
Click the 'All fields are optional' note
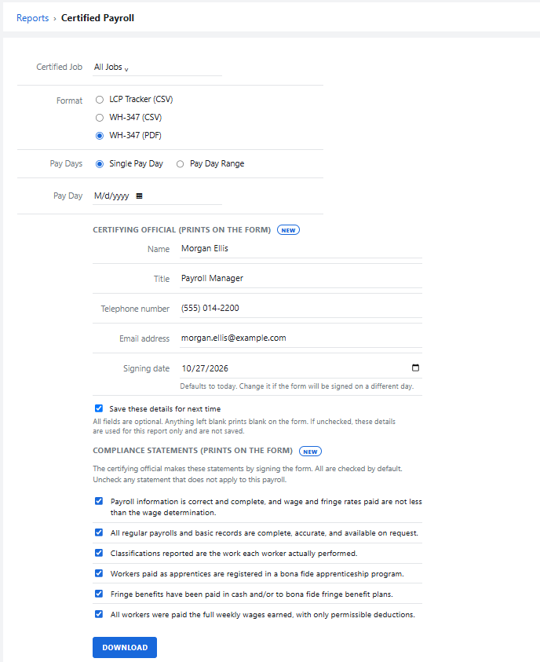(244, 426)
